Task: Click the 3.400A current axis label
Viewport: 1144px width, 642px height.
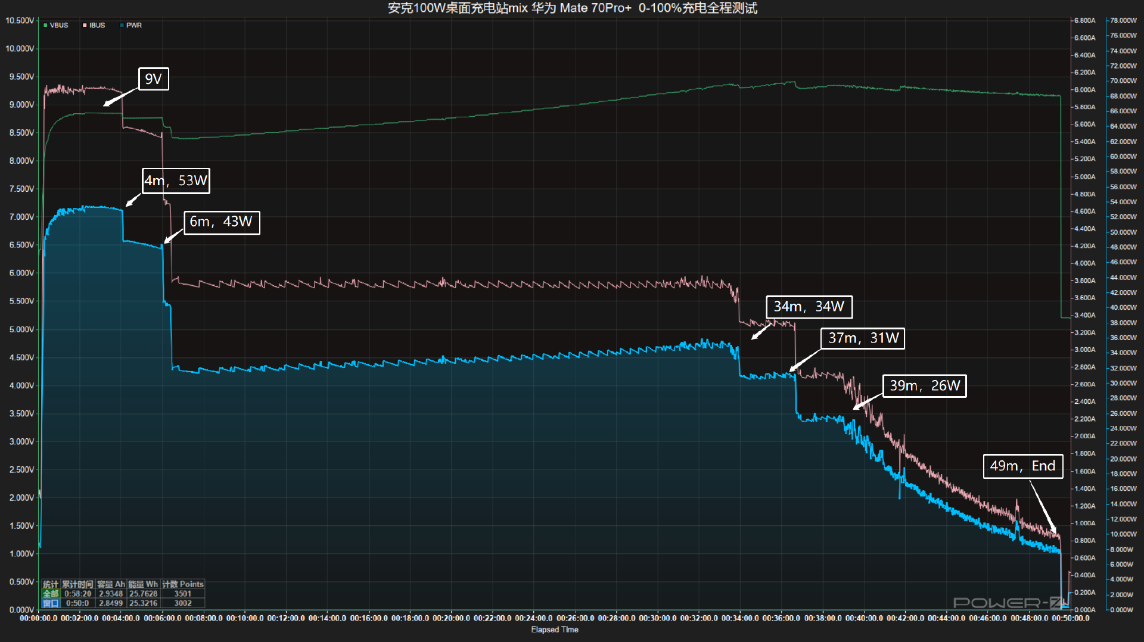Action: 1084,315
